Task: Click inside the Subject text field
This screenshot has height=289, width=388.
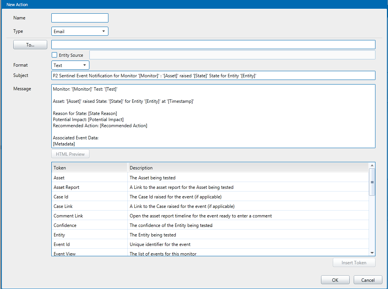Action: (x=213, y=75)
